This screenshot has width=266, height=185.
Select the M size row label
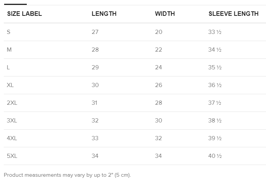[9, 50]
